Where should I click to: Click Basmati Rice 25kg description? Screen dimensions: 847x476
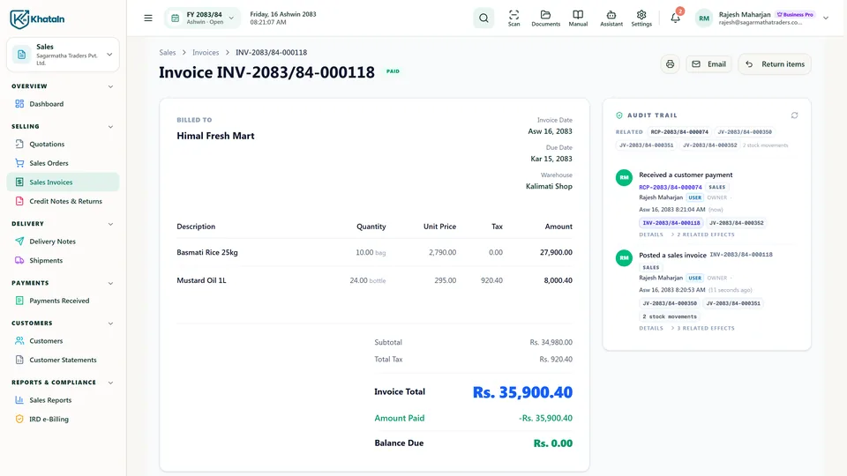click(x=206, y=252)
